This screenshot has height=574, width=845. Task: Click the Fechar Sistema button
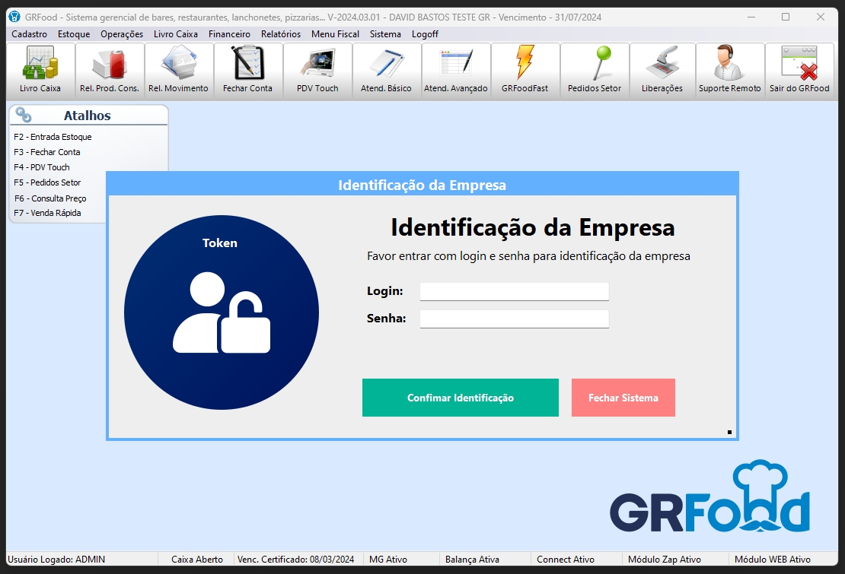[623, 398]
